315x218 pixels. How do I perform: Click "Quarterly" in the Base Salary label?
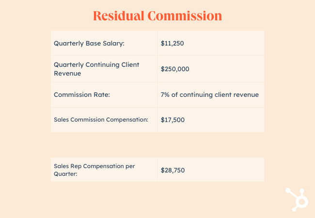[x=69, y=43]
